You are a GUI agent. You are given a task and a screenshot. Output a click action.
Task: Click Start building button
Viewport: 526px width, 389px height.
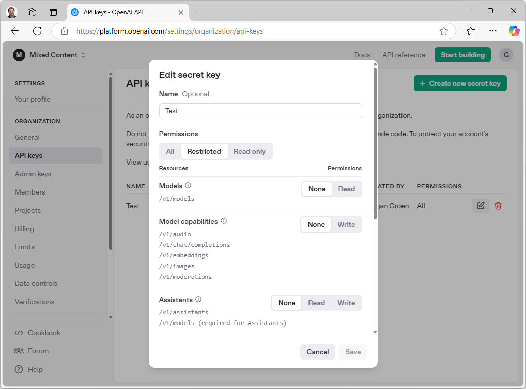click(x=462, y=55)
